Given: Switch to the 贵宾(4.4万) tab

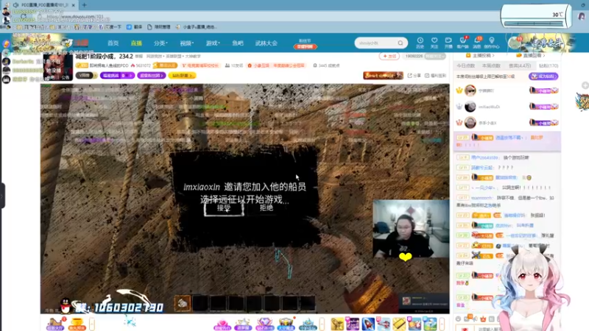Looking at the screenshot, I should point(520,65).
